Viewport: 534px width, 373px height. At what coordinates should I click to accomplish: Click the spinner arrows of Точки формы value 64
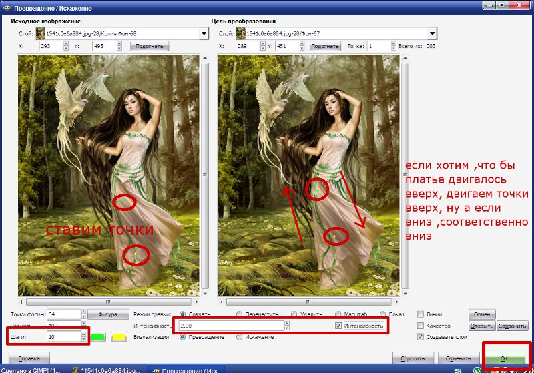coord(83,314)
